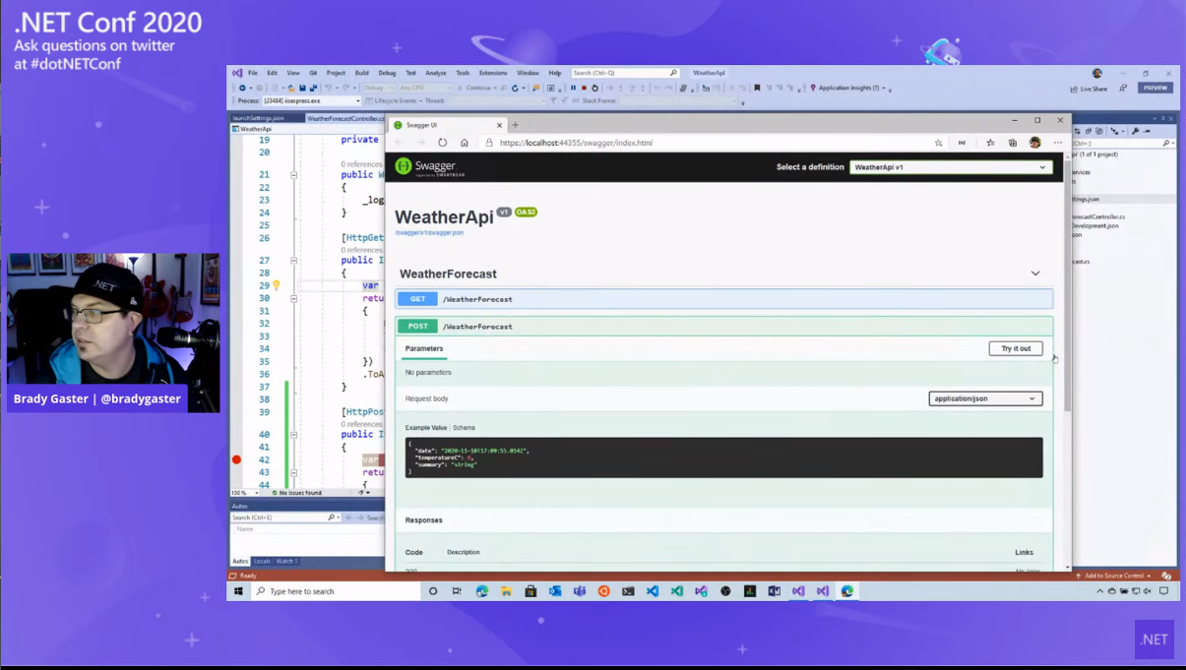Switch to the launchSettings.json editor tab

tap(258, 118)
